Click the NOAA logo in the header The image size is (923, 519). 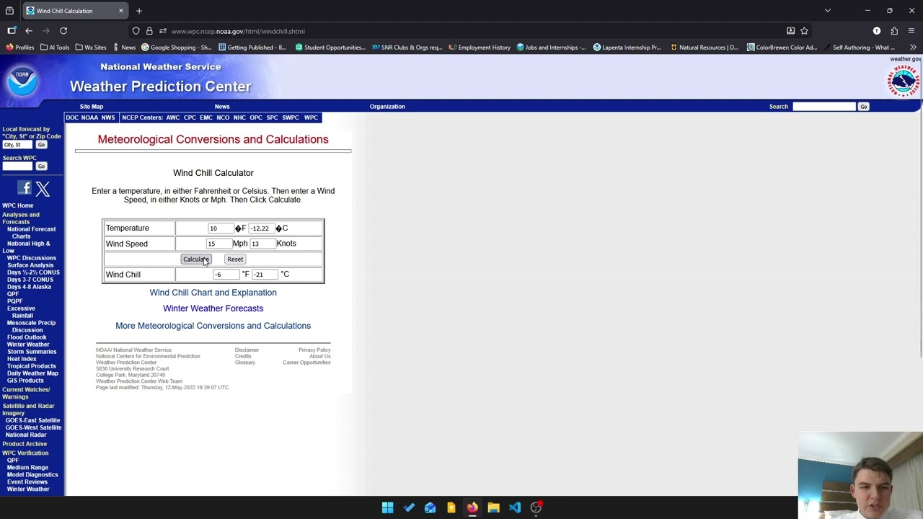point(22,80)
